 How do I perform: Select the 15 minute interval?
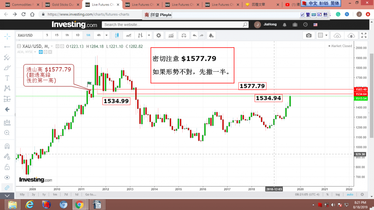pyautogui.click(x=57, y=35)
